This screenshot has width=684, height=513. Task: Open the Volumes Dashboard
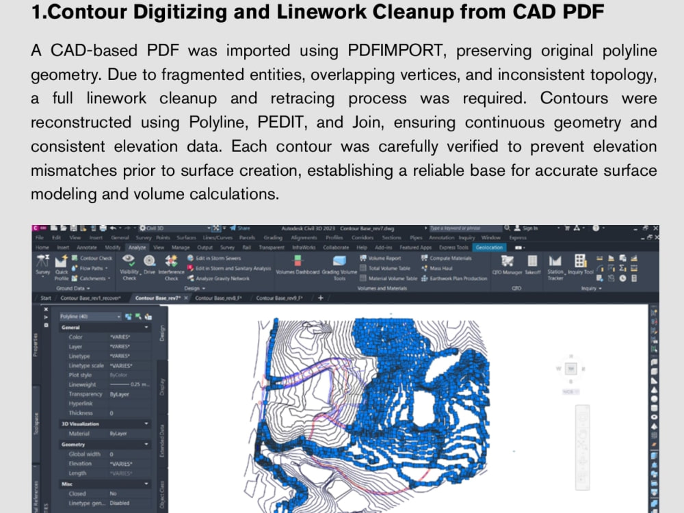point(298,265)
